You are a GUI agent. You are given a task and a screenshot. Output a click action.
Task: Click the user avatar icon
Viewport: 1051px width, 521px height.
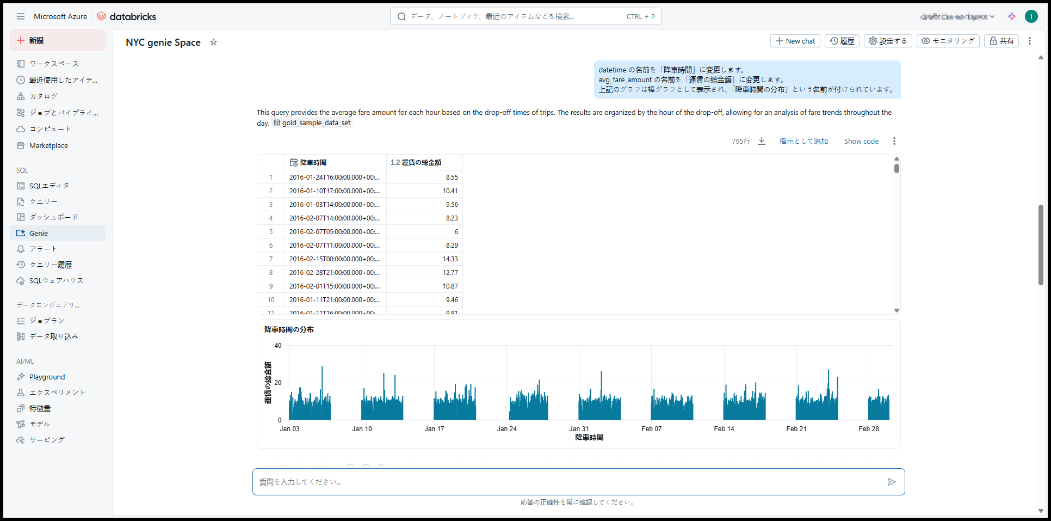point(1031,16)
